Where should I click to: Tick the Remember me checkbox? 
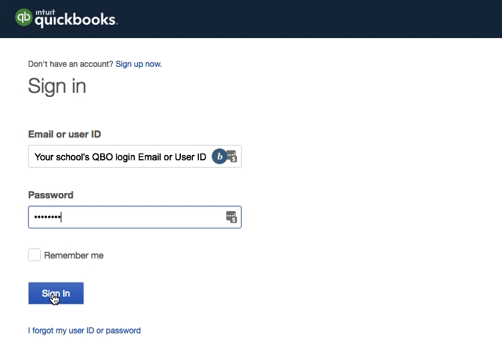coord(34,255)
